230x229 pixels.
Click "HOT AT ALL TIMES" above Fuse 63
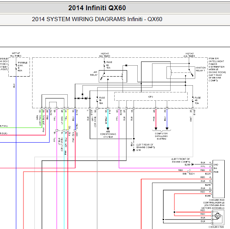[104, 55]
